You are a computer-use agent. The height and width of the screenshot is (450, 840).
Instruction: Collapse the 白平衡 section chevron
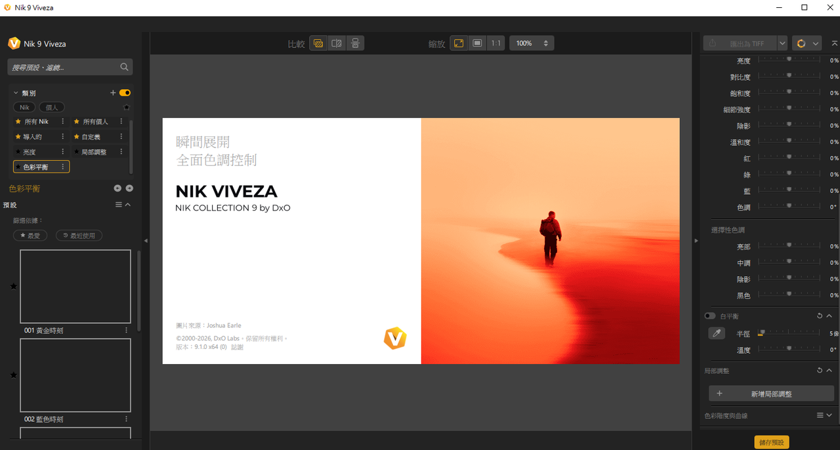click(x=829, y=316)
